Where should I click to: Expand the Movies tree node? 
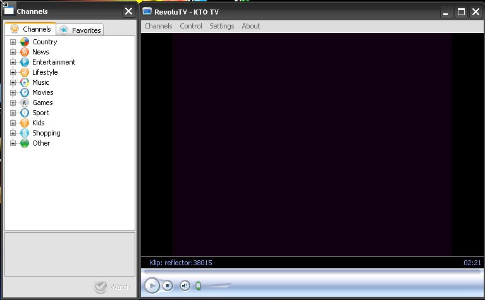click(13, 92)
